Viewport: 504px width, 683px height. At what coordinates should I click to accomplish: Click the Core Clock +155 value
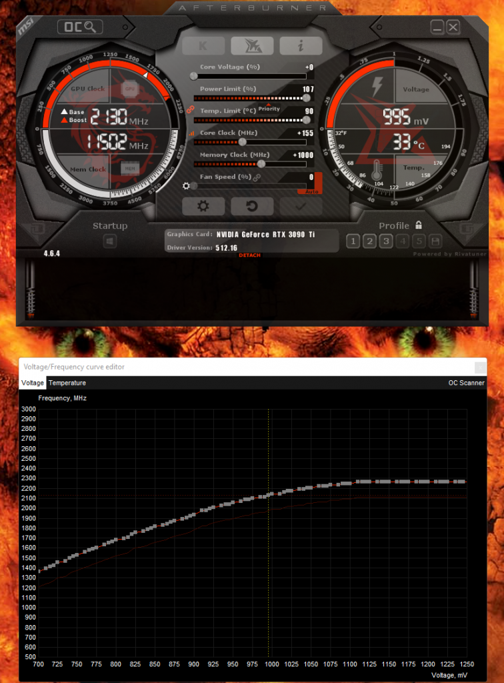pos(305,133)
